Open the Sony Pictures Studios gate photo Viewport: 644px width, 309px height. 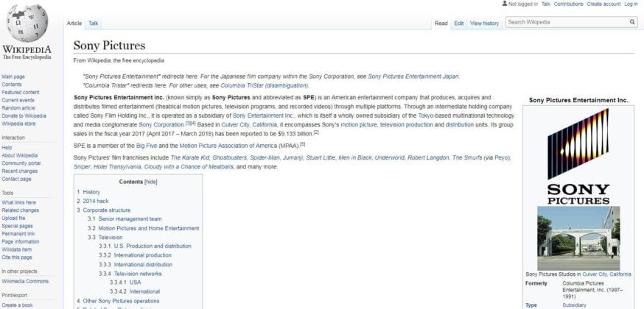[x=578, y=238]
